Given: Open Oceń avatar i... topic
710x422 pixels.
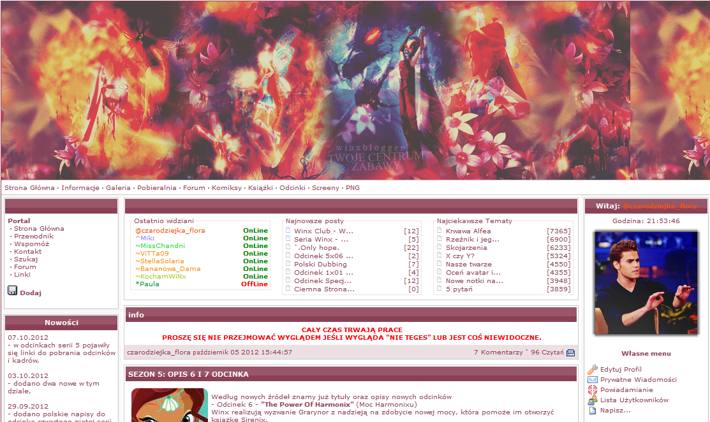Looking at the screenshot, I should 473,272.
